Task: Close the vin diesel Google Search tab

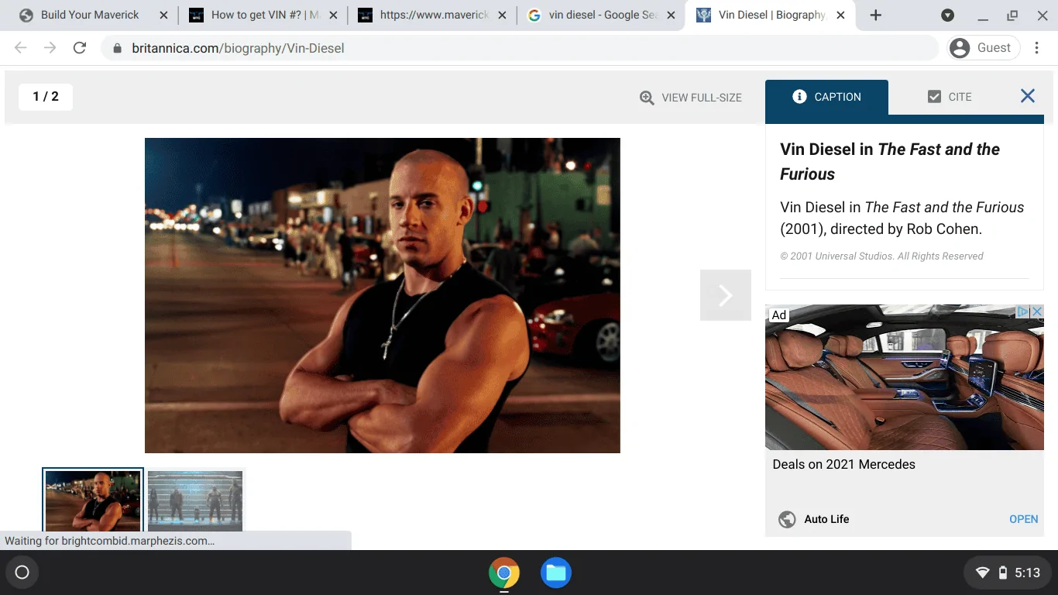Action: 671,15
